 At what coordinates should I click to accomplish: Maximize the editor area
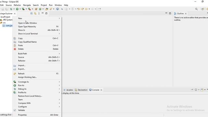(170, 13)
